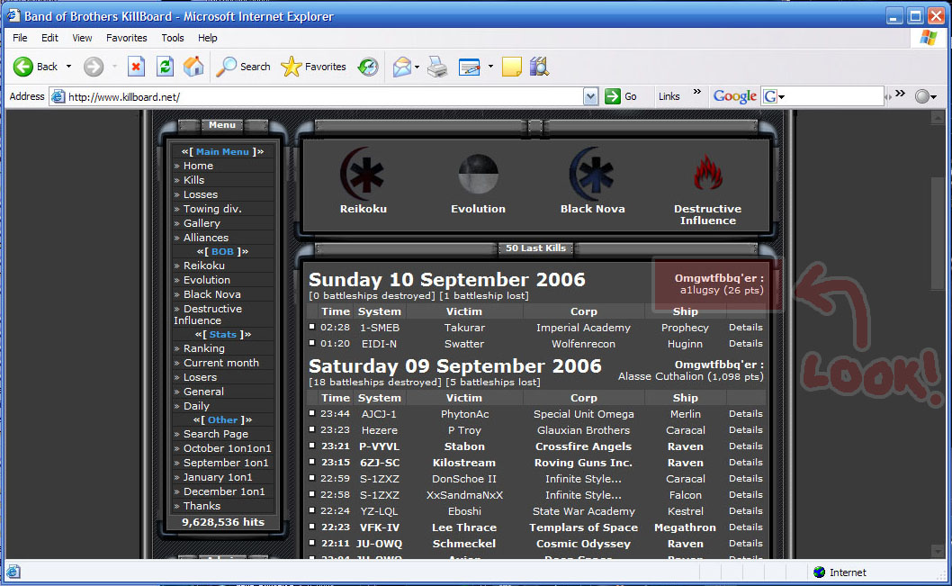Open the Losses link in sidebar
Image resolution: width=952 pixels, height=586 pixels.
click(x=201, y=194)
